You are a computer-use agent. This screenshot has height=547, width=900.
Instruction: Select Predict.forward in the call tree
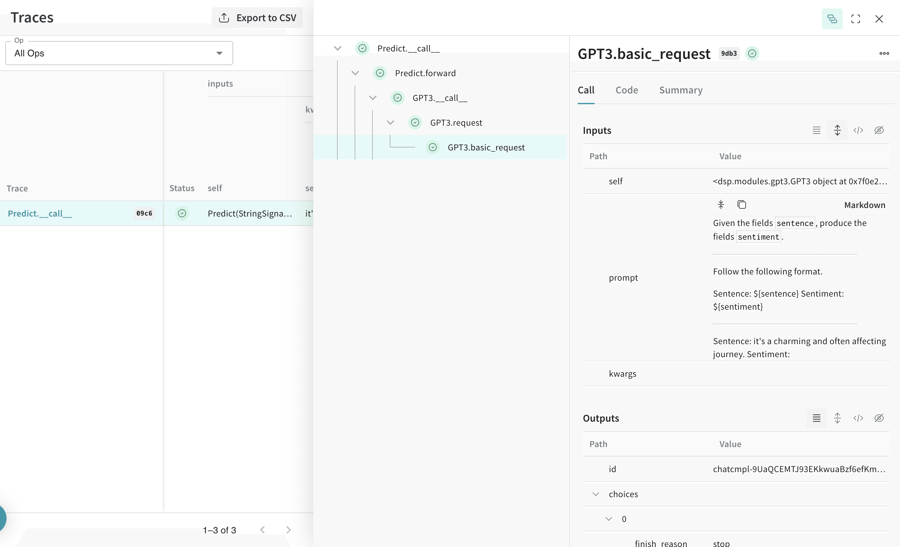(425, 73)
